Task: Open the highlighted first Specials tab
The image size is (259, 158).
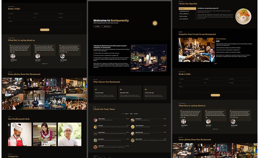Action: point(187,9)
